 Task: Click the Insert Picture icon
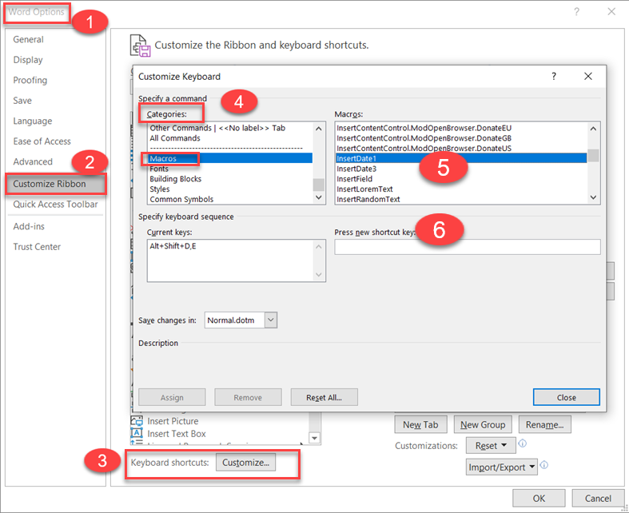[x=137, y=421]
